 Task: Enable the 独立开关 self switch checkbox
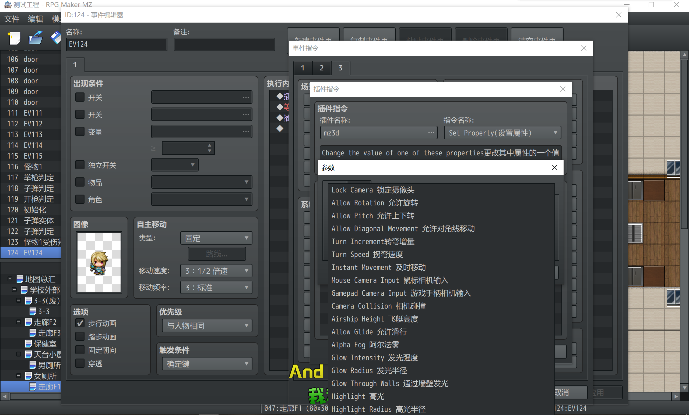pos(80,165)
